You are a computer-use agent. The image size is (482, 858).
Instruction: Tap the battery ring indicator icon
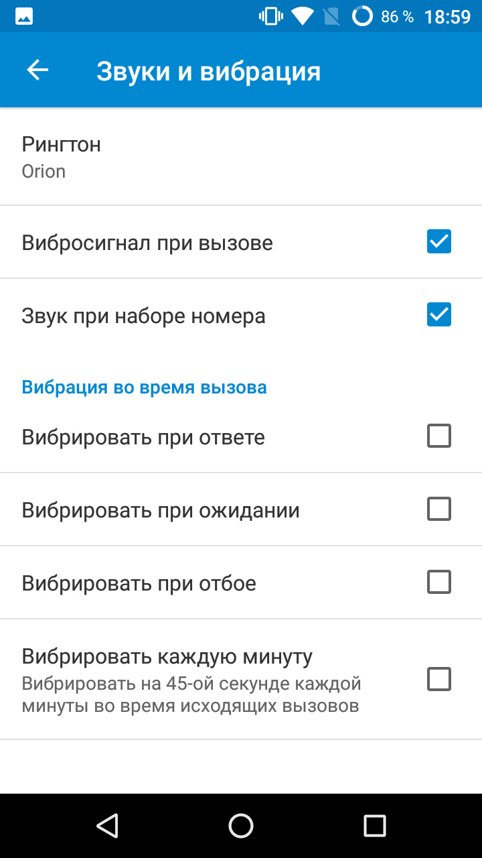click(x=362, y=16)
